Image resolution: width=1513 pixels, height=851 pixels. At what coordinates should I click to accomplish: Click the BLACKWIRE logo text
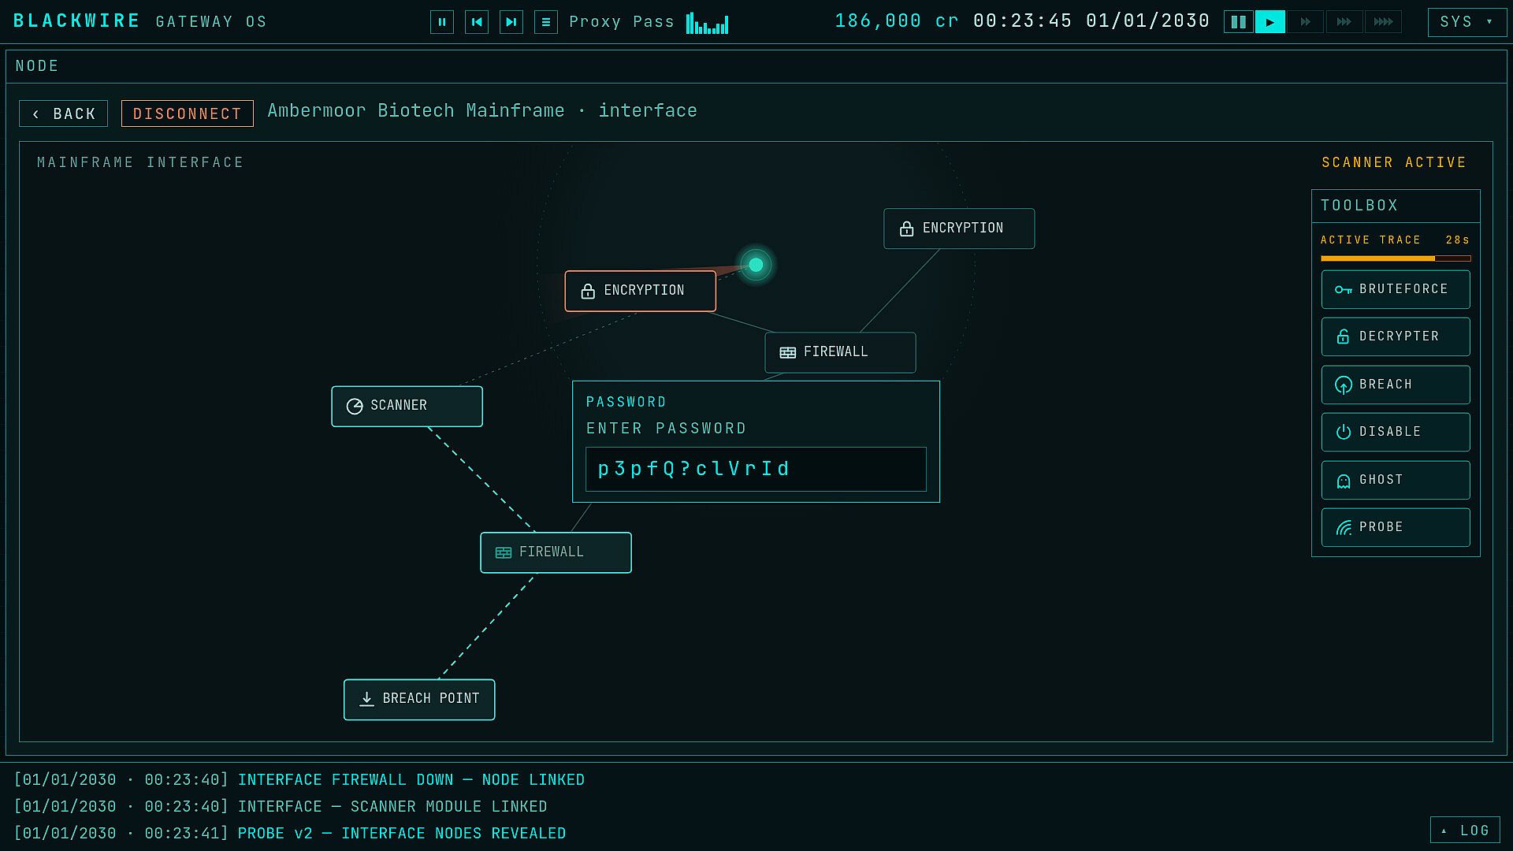coord(76,21)
